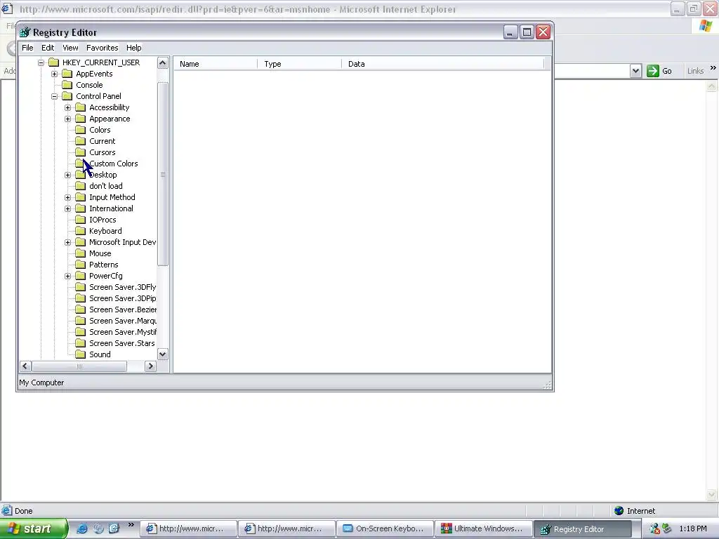Select the Screen Saver.Marquee key

[x=122, y=321]
